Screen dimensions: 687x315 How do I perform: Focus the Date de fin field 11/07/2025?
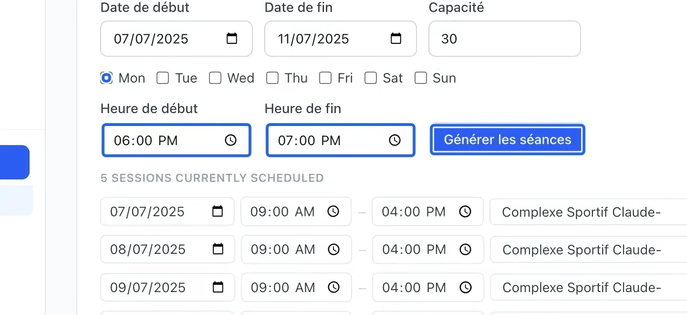point(341,39)
